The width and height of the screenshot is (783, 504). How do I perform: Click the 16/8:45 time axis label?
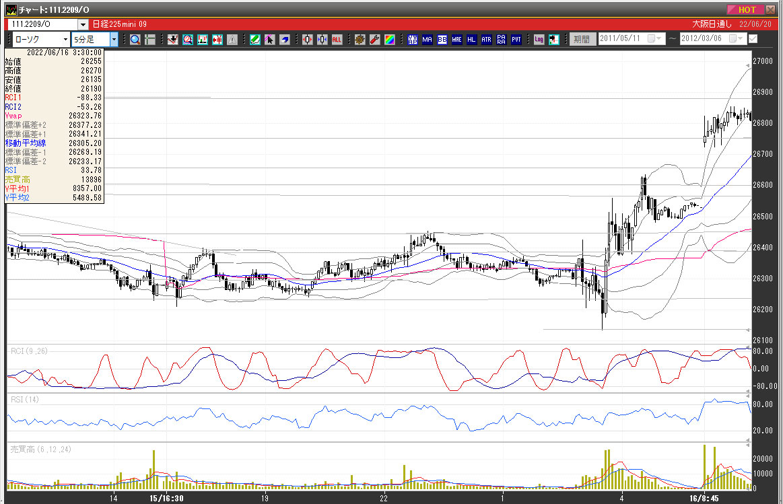point(704,498)
